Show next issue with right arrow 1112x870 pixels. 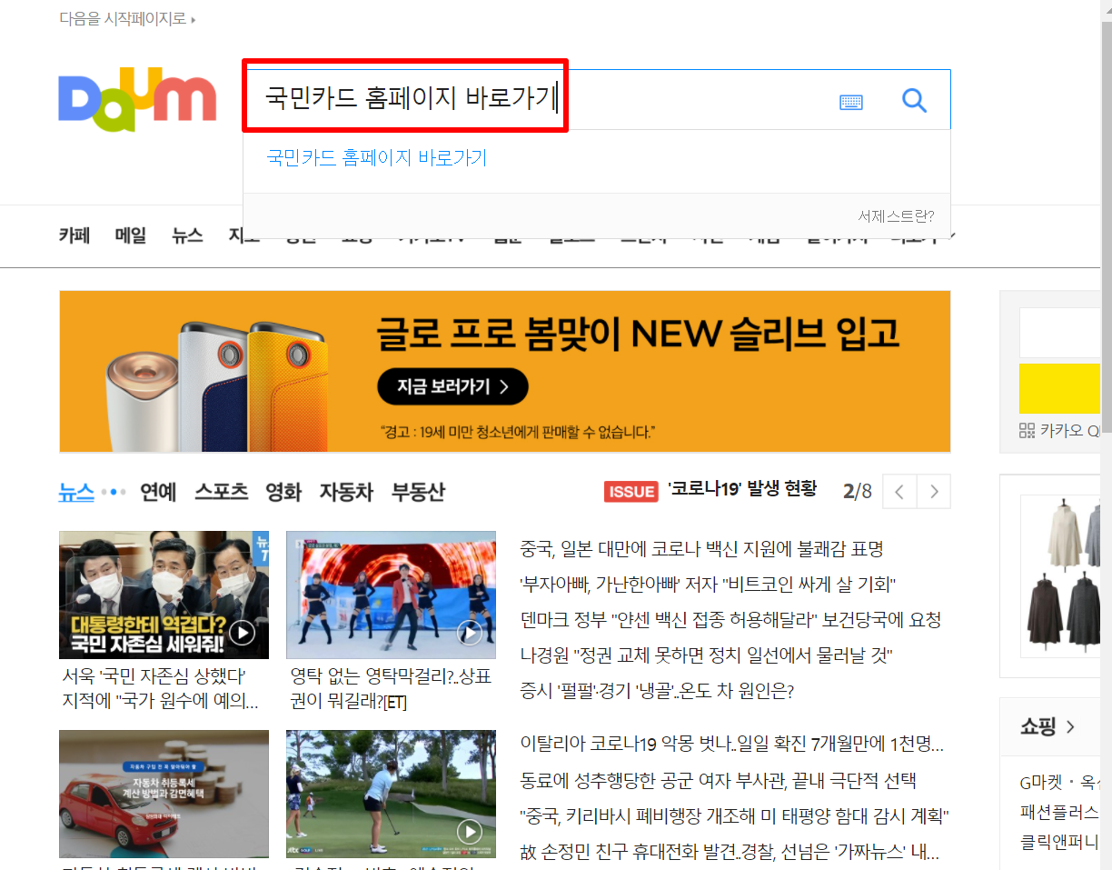[934, 492]
